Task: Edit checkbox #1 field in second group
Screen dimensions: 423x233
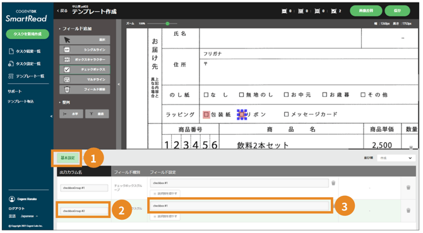Action: 239,206
